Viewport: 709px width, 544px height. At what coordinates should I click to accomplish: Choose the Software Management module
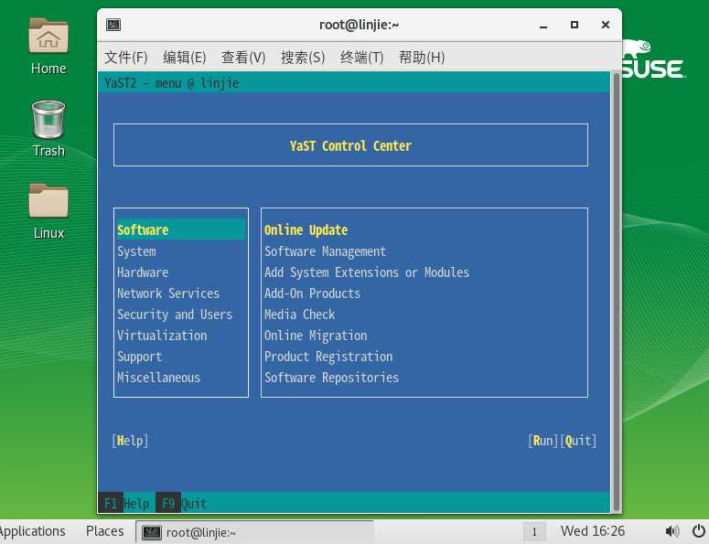tap(325, 251)
